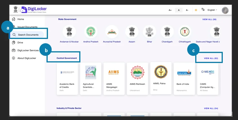Screen dimensions: 238x120
Task: Click the translate language icon
Action: tap(203, 9)
